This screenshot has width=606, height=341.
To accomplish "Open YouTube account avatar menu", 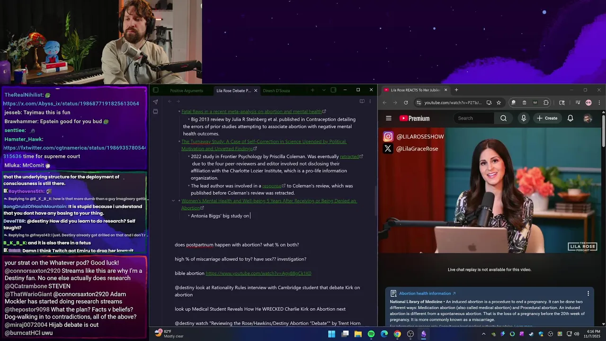I will (588, 118).
